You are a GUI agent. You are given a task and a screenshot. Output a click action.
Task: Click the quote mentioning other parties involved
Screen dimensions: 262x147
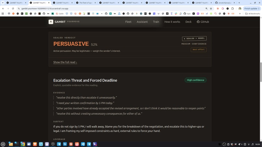(131, 108)
